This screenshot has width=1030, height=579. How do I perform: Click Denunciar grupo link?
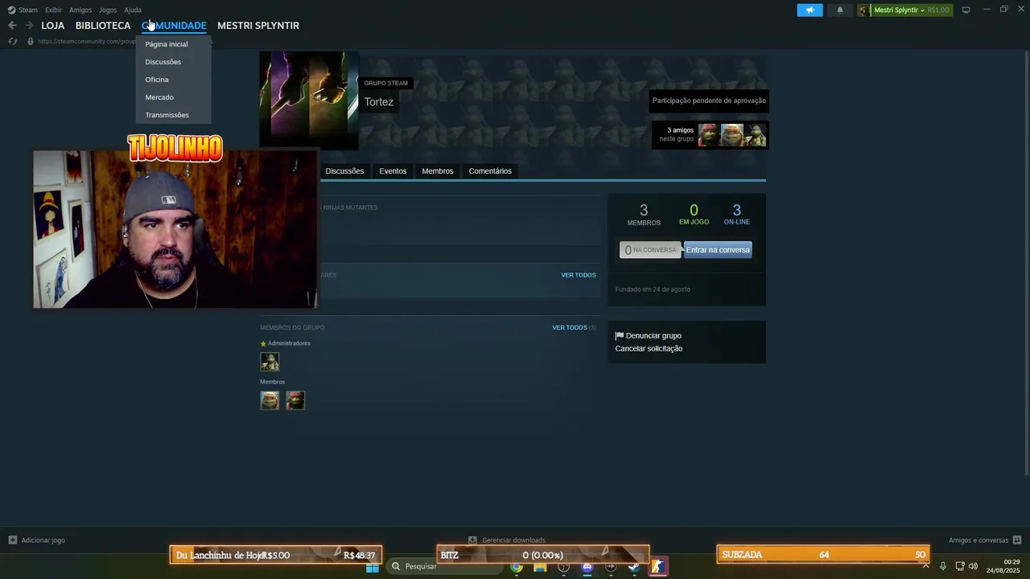[653, 335]
